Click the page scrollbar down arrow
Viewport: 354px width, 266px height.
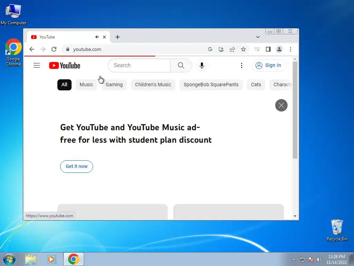click(x=295, y=216)
